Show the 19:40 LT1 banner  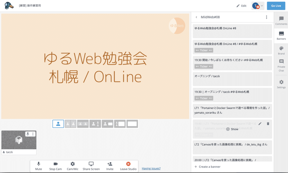232,129
